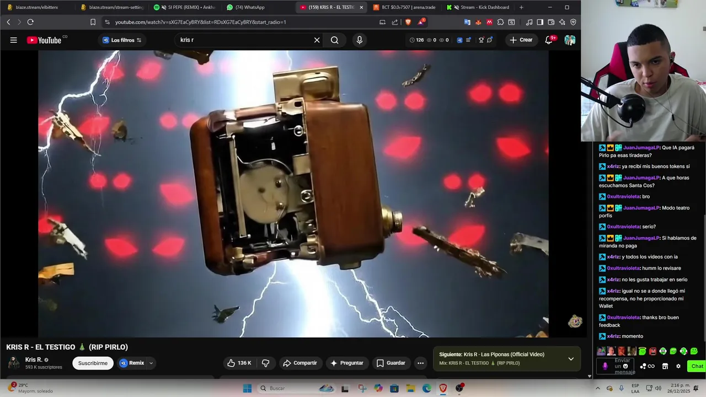Open the extensions puzzle-piece menu
This screenshot has height=397, width=706.
[500, 22]
